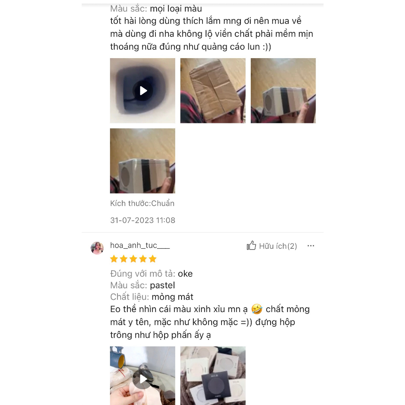Open striped box photo in second row

pos(142,161)
